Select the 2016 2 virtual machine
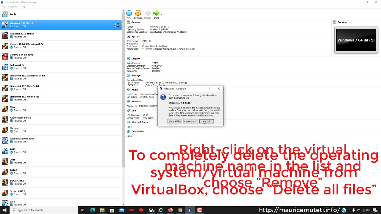 coord(61,172)
